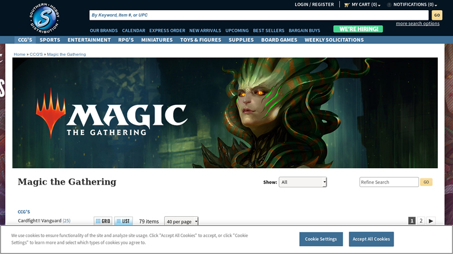
Task: Open the Supplies menu
Action: 241,40
